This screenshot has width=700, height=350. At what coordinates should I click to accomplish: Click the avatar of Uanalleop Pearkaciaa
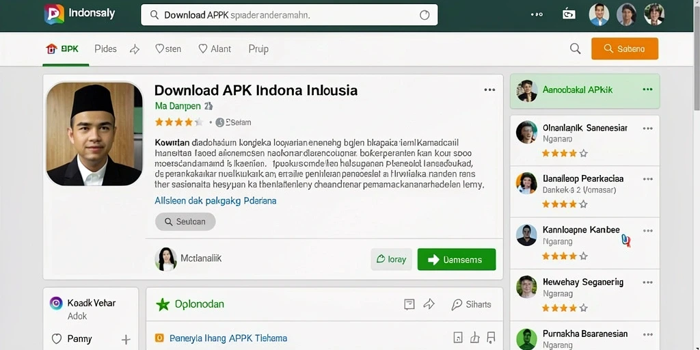[x=526, y=183]
